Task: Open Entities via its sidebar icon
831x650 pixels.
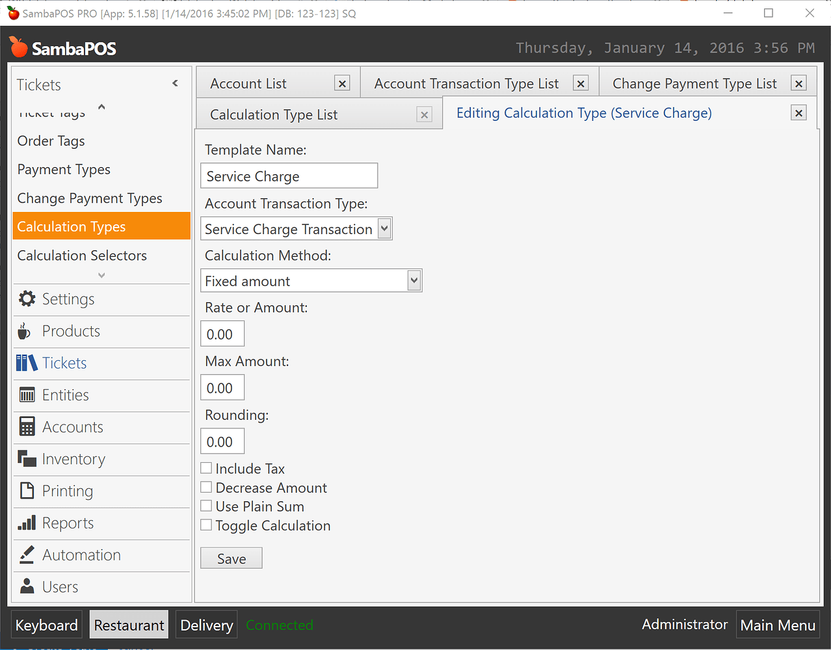Action: (x=25, y=395)
